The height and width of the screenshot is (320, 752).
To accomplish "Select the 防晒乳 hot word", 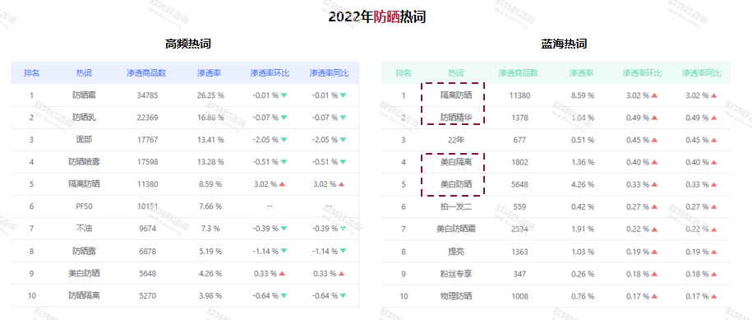I will coord(85,118).
